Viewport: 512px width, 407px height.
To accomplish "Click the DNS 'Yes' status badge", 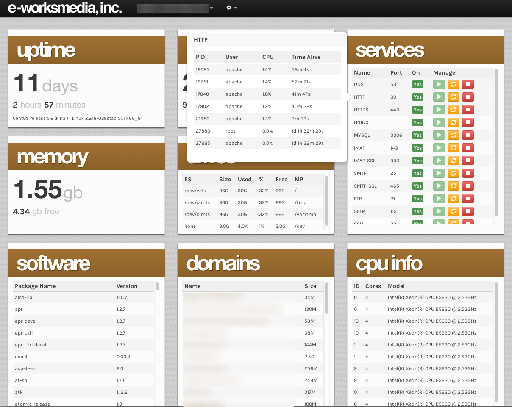I will click(x=417, y=84).
